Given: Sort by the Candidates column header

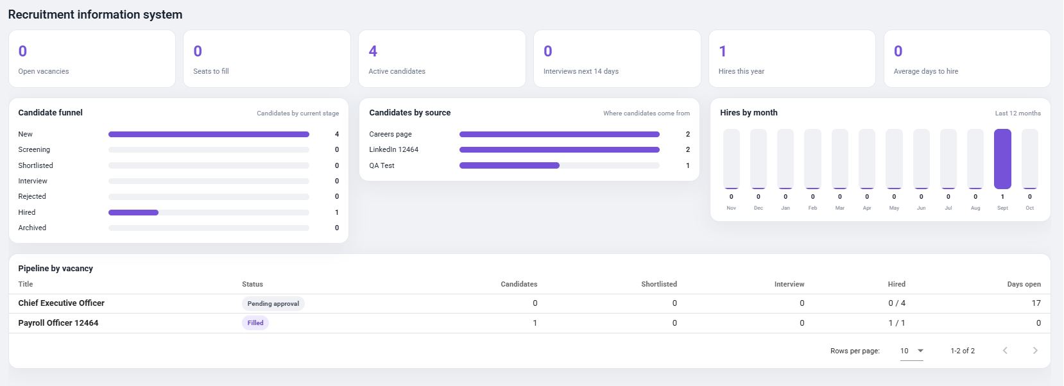Looking at the screenshot, I should (x=519, y=284).
